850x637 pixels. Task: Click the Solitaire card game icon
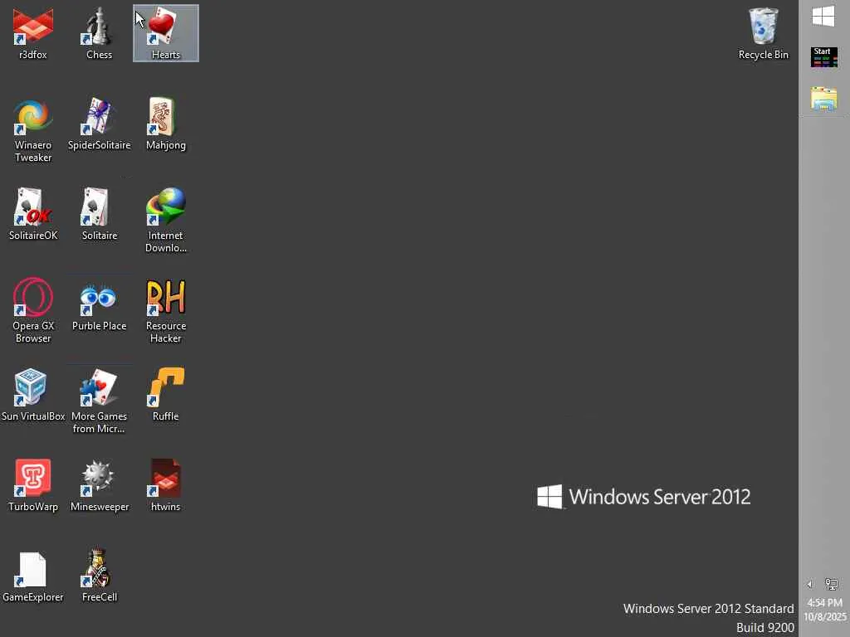pos(100,215)
